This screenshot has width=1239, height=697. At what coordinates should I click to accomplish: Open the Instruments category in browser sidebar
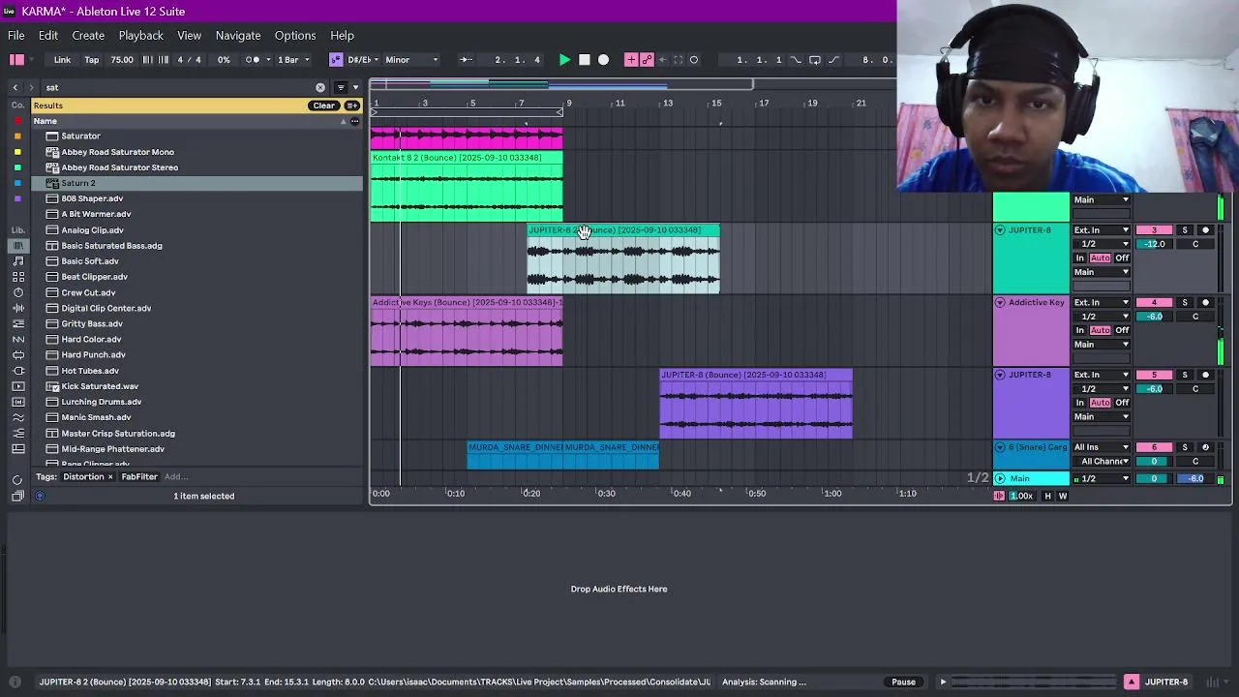17,292
